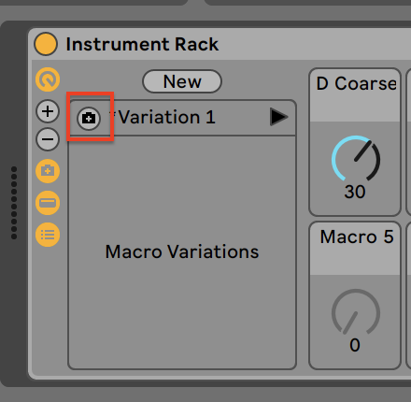Show or hide the chain list
This screenshot has width=411, height=402.
[48, 203]
